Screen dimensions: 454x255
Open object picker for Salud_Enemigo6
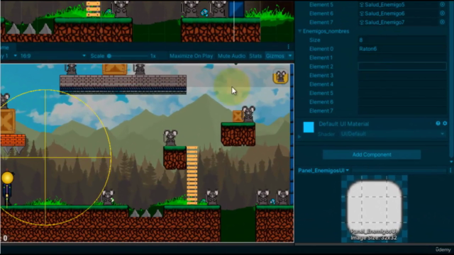pos(442,13)
